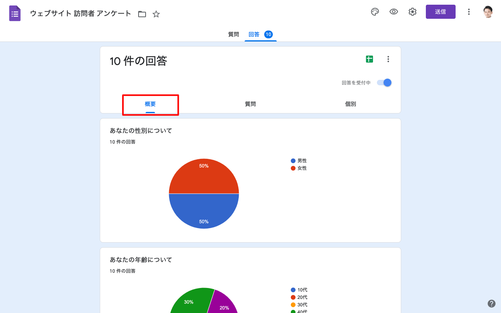Open the help question mark icon
Viewport: 501px width, 313px height.
(x=492, y=304)
